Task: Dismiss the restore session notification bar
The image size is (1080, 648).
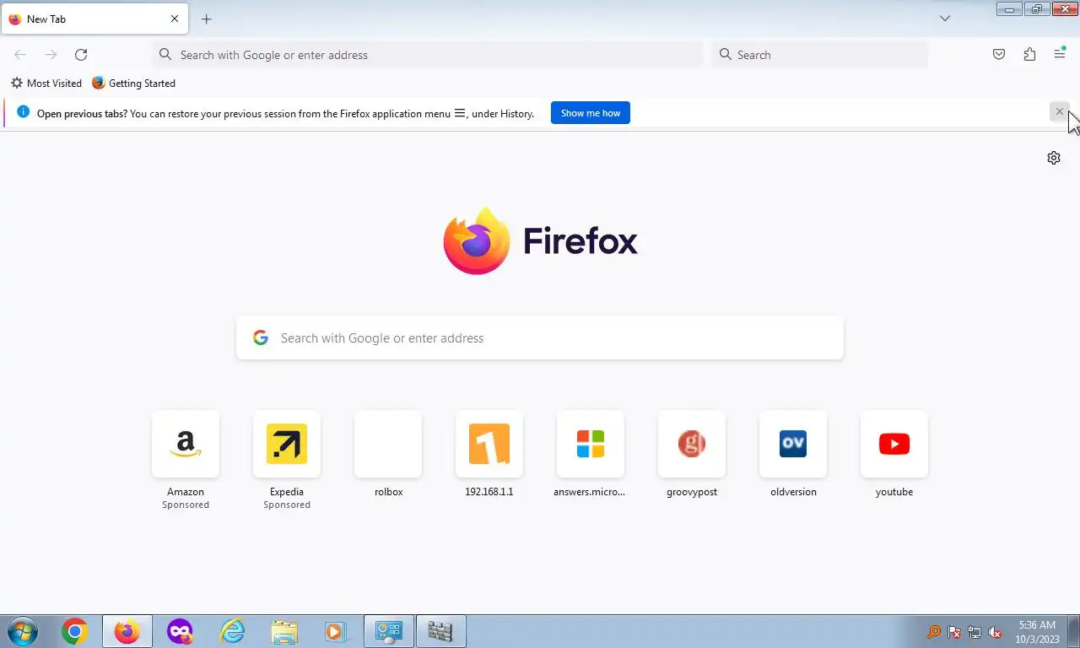Action: click(1060, 111)
